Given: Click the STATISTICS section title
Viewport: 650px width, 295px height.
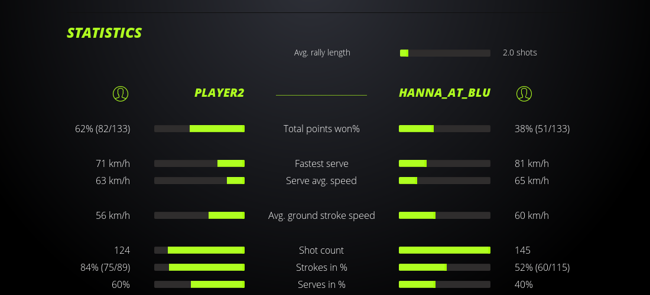Looking at the screenshot, I should [105, 33].
